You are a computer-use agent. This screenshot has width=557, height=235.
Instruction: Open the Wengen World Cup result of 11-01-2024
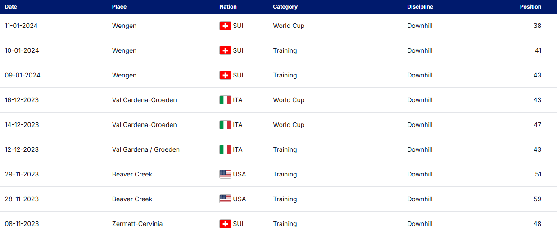[x=124, y=26]
